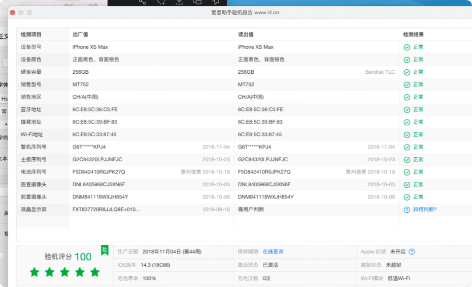Click the 出厂值 column header
This screenshot has height=287, width=472.
point(80,34)
